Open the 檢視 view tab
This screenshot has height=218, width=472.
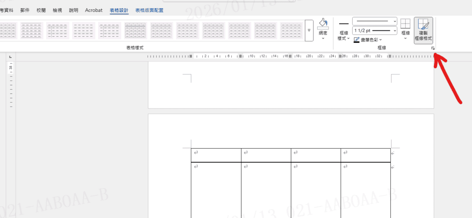[x=58, y=10]
